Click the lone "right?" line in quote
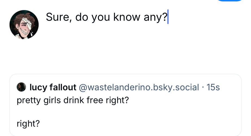Viewport: 251px width, 136px height. coord(28,124)
